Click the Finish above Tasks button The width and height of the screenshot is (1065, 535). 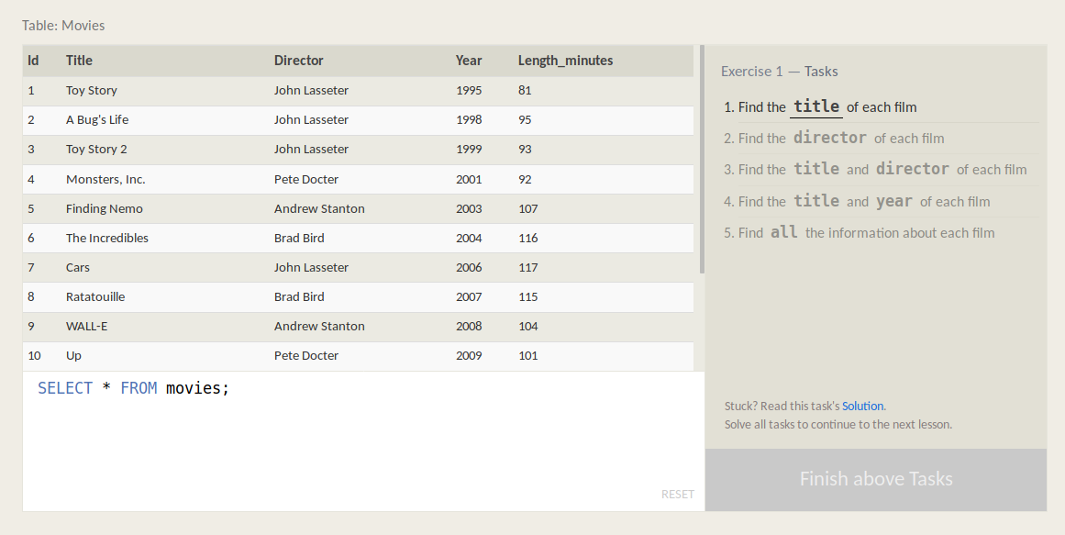[875, 479]
